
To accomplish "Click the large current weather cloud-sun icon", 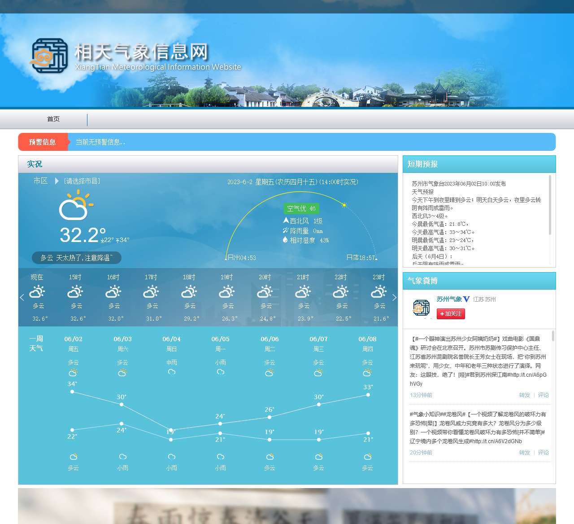I will click(x=75, y=206).
